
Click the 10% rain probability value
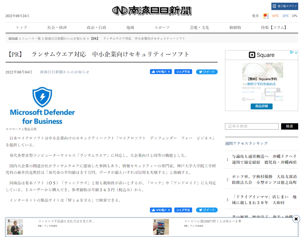coord(294,16)
